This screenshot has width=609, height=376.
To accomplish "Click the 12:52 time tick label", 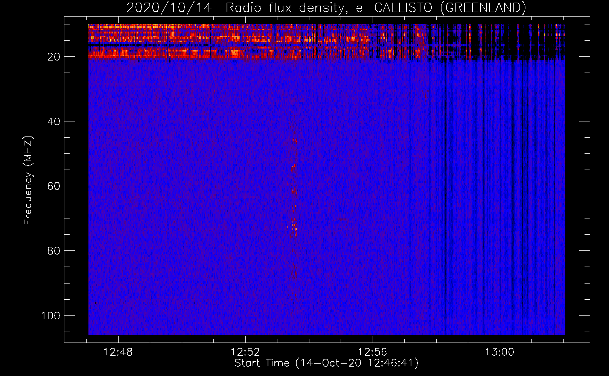I will (245, 352).
